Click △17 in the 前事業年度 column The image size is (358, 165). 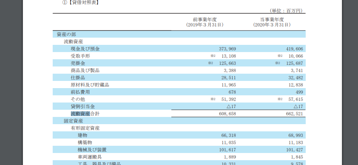click(x=231, y=107)
